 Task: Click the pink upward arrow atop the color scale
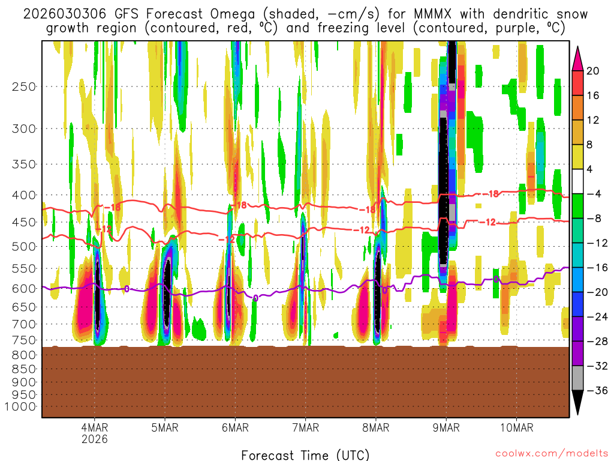coord(579,57)
